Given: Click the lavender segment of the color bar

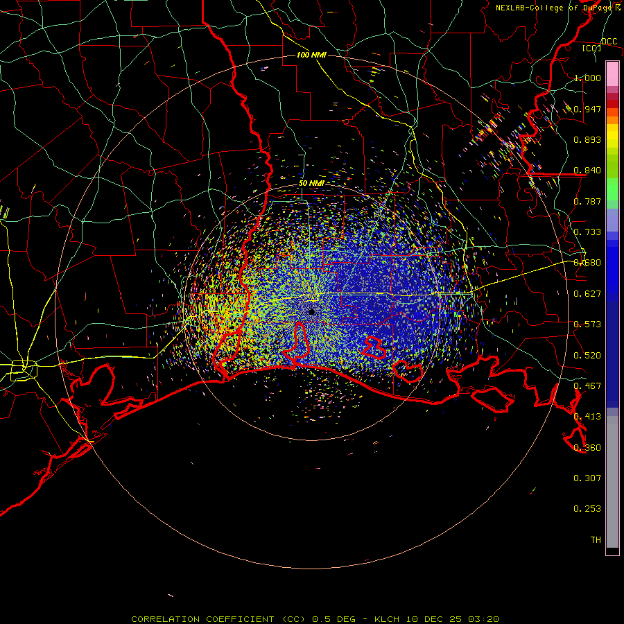Looking at the screenshot, I should point(612,220).
